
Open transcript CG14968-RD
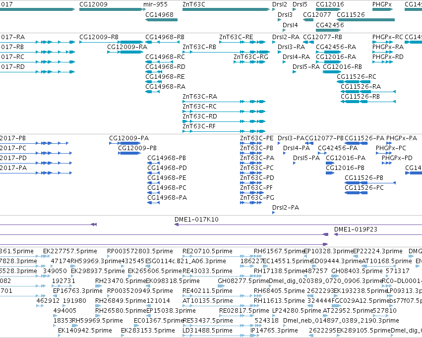165,67
